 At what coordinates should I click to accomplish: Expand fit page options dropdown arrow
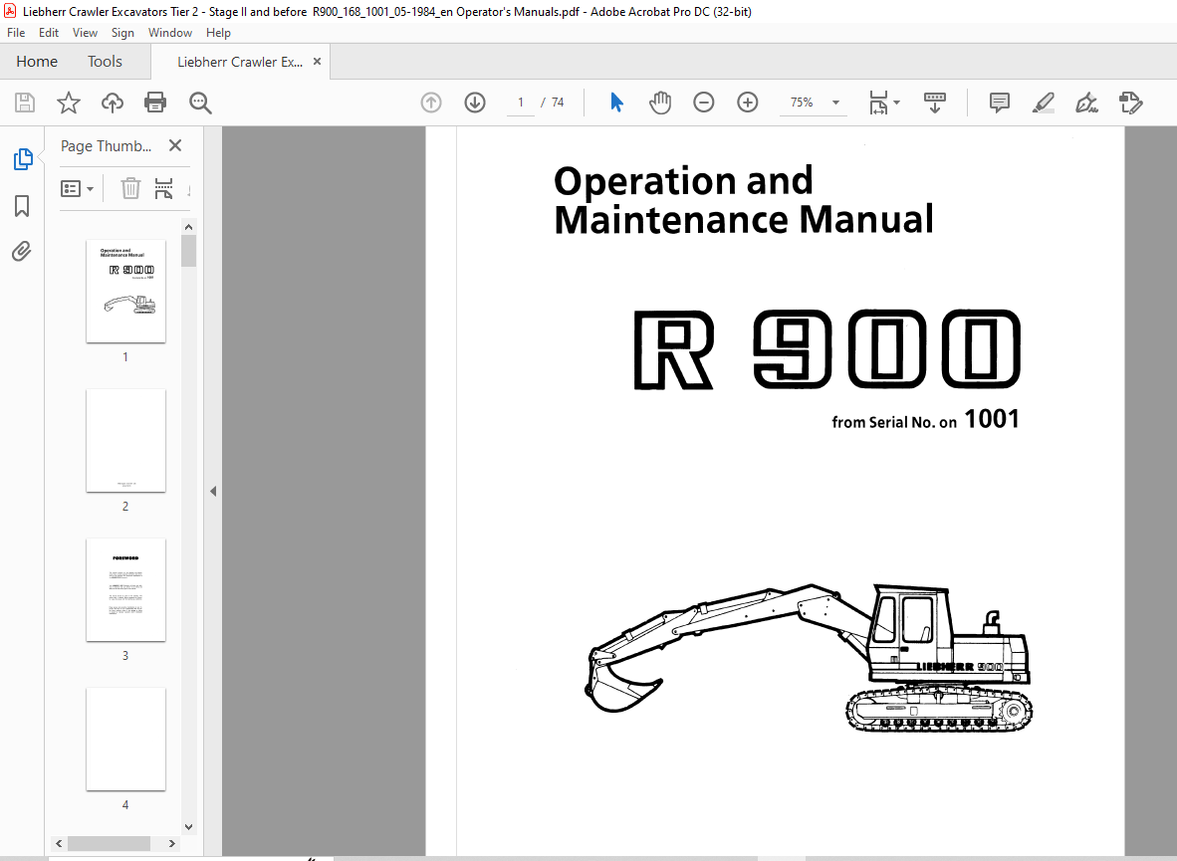click(897, 103)
